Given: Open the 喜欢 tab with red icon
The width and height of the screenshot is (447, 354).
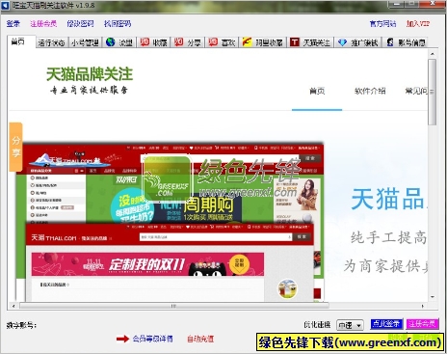Looking at the screenshot, I should 222,42.
